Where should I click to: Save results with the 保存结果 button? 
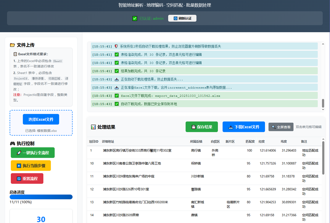(202, 127)
